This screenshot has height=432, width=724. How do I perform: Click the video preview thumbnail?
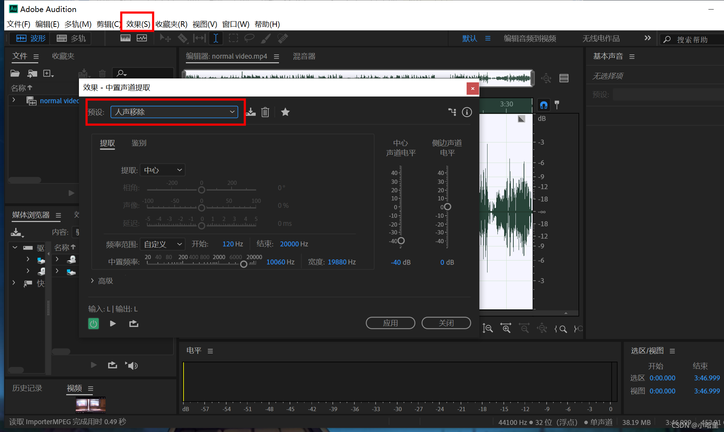(x=91, y=404)
